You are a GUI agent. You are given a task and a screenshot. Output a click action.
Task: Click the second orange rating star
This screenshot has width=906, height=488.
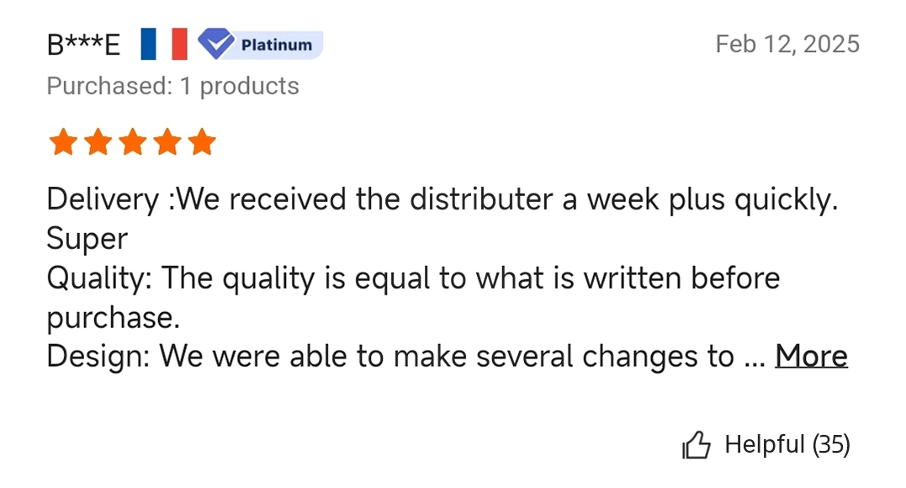click(x=98, y=142)
